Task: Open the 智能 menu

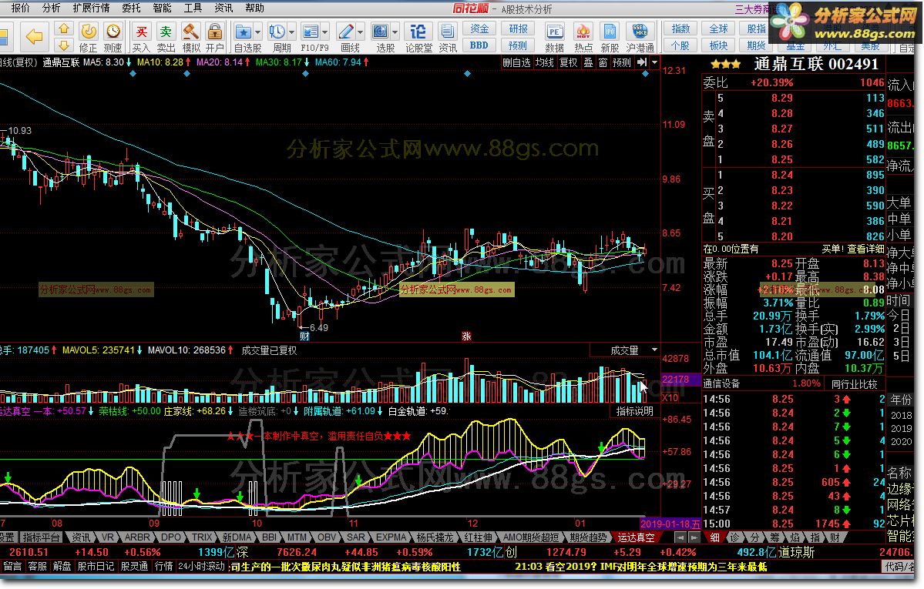Action: coord(162,8)
